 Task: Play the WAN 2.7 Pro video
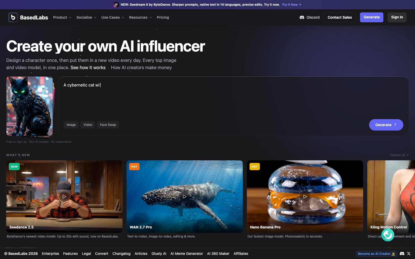(x=185, y=197)
